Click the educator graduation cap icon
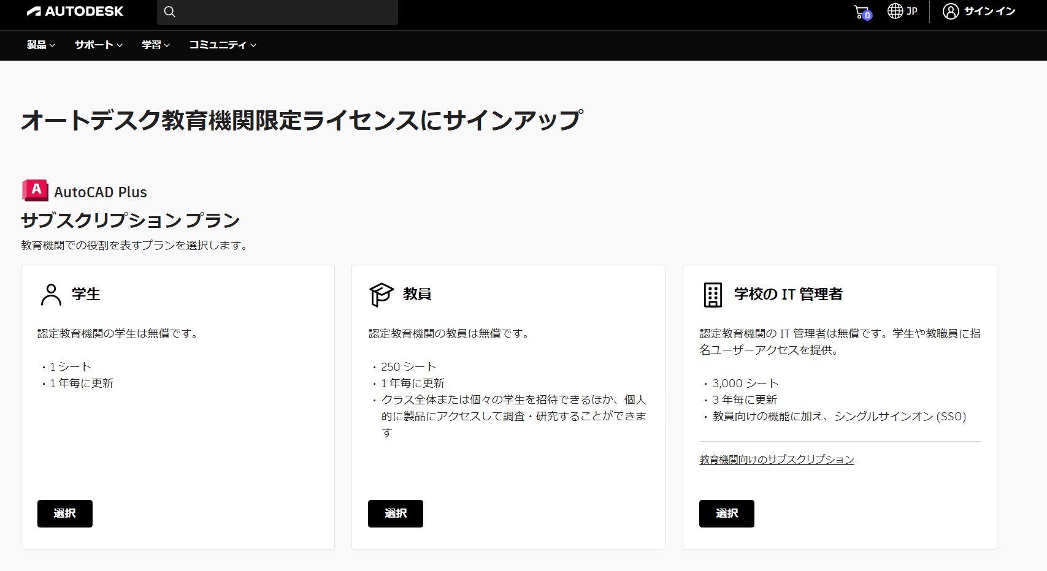 (x=382, y=294)
